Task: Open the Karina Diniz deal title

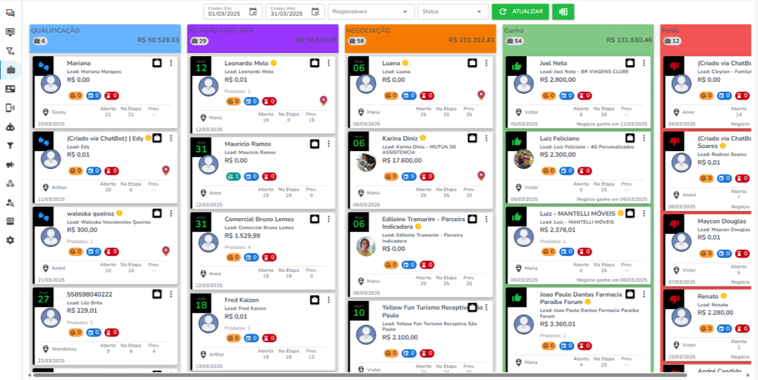Action: point(400,138)
